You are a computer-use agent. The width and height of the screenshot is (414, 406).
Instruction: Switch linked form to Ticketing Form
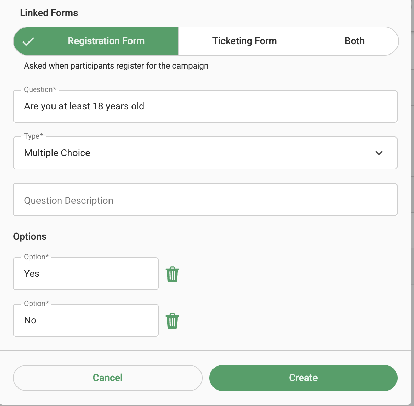(245, 41)
